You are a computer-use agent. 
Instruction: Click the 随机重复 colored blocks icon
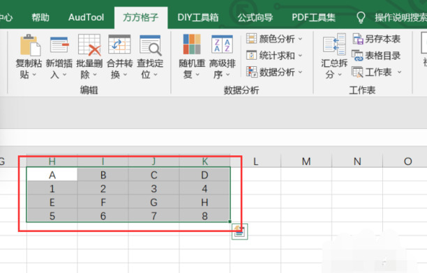(x=192, y=44)
